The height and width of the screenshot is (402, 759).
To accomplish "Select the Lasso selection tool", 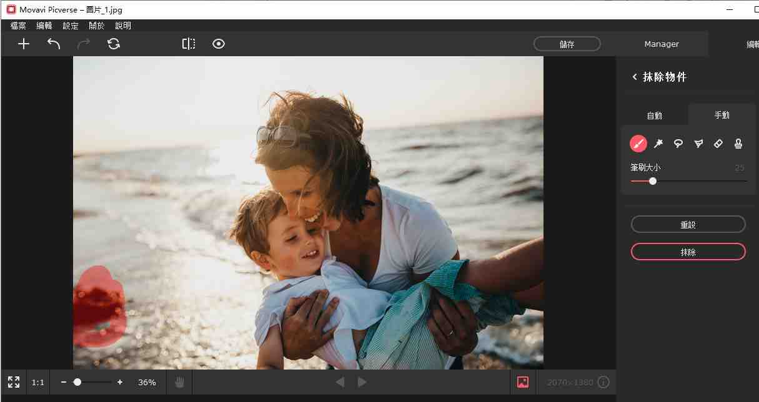I will coord(678,144).
